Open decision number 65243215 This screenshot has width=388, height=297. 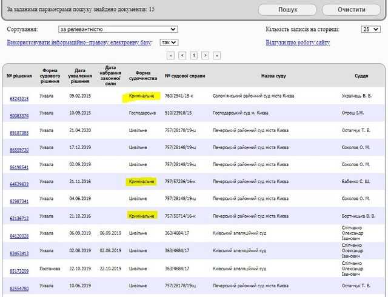(19, 98)
